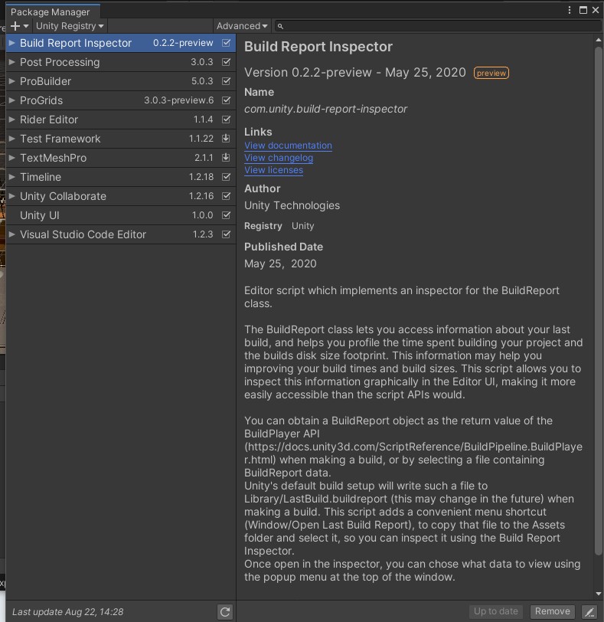Click download icon for TextMeshPro
This screenshot has height=622, width=604.
pos(226,158)
